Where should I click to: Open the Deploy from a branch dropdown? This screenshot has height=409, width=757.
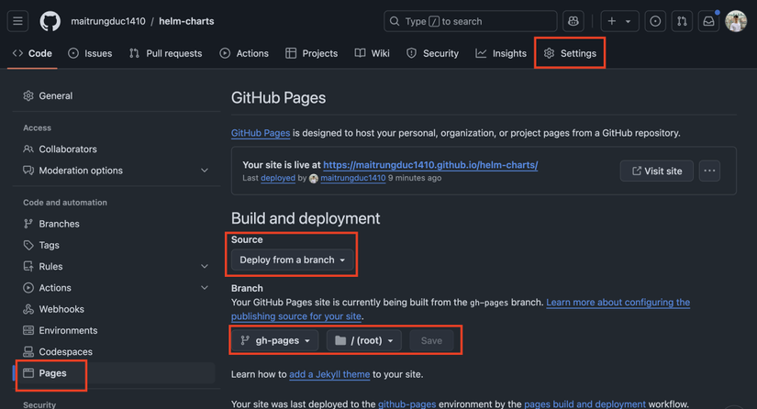click(x=292, y=260)
